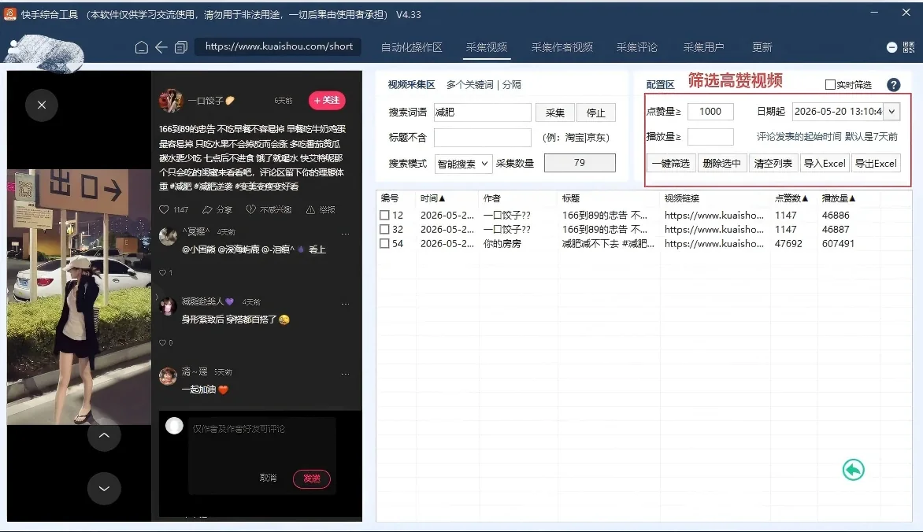
Task: Click 取消 in comment box
Action: pos(268,478)
